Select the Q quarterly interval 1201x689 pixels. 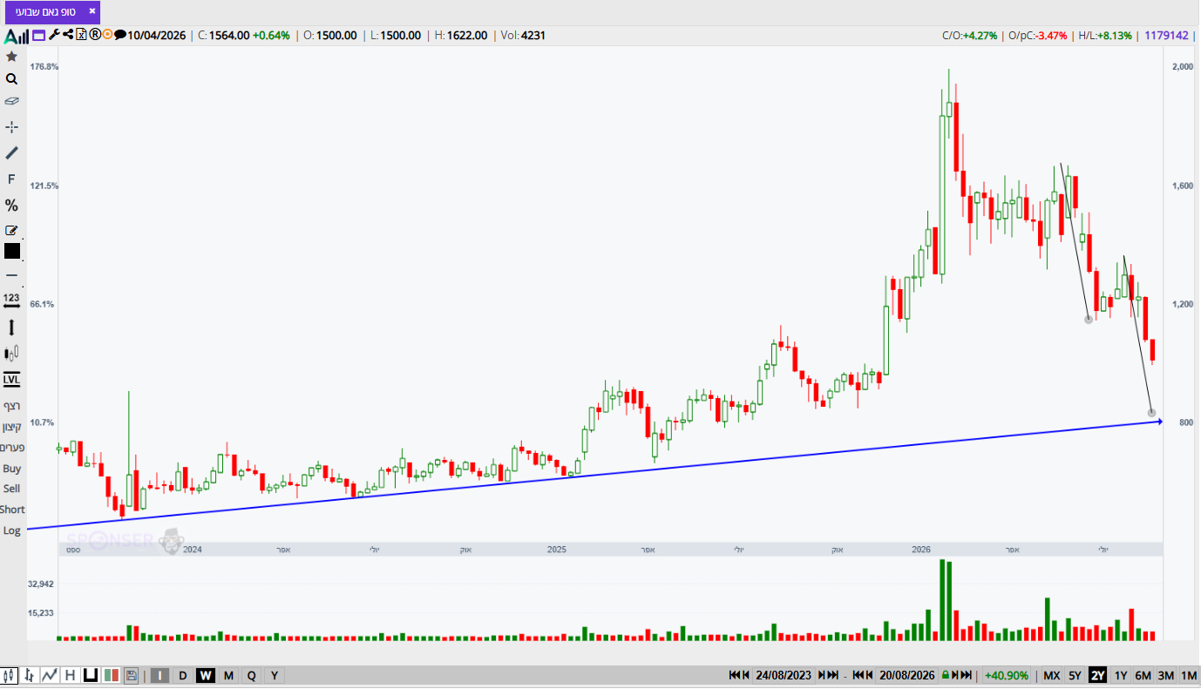[251, 675]
